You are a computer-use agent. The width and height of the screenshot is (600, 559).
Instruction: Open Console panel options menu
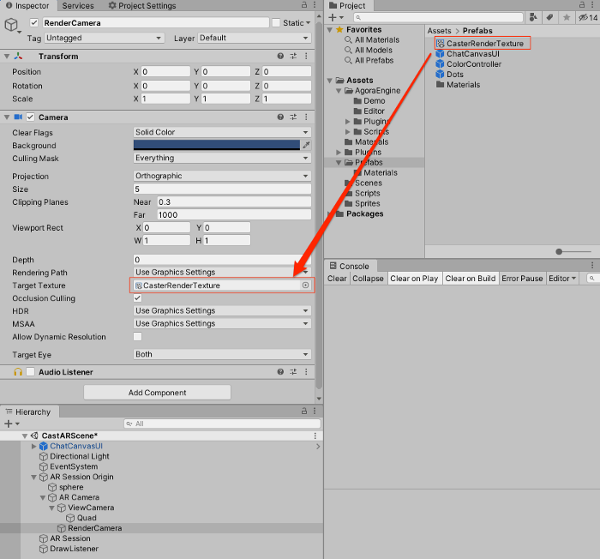pos(592,265)
